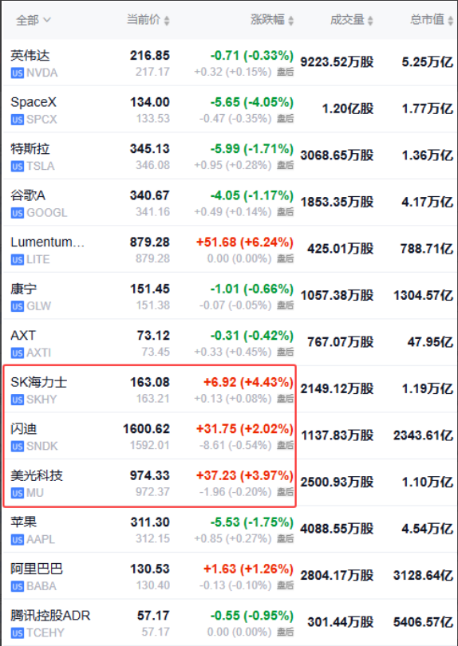This screenshot has height=646, width=458.
Task: Click 英伟达 volume 9223.52万股
Action: [x=337, y=62]
